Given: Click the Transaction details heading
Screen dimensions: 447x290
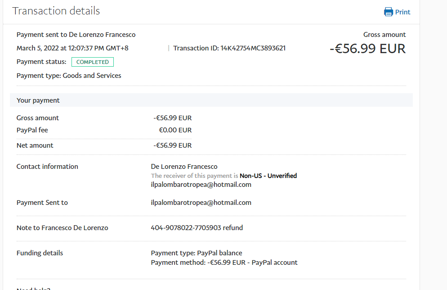Looking at the screenshot, I should (56, 11).
